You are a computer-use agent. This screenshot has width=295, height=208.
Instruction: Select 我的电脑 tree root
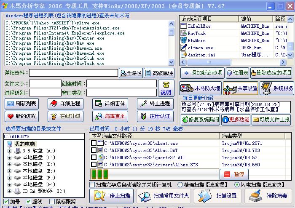click(x=24, y=144)
